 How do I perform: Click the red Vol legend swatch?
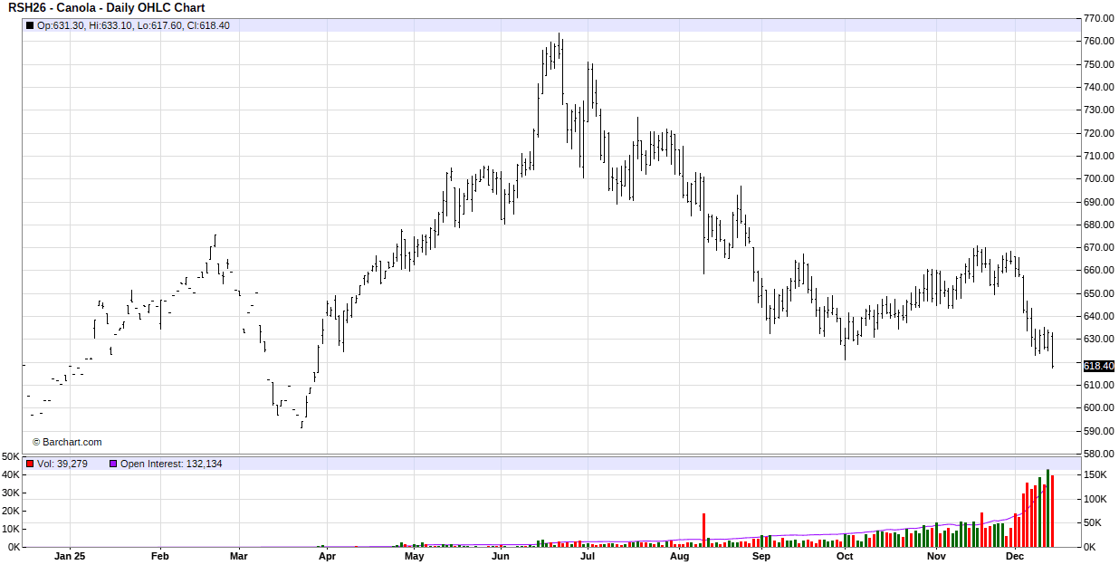point(30,464)
